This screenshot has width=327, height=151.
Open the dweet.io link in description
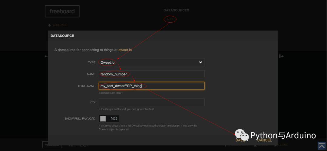[125, 50]
